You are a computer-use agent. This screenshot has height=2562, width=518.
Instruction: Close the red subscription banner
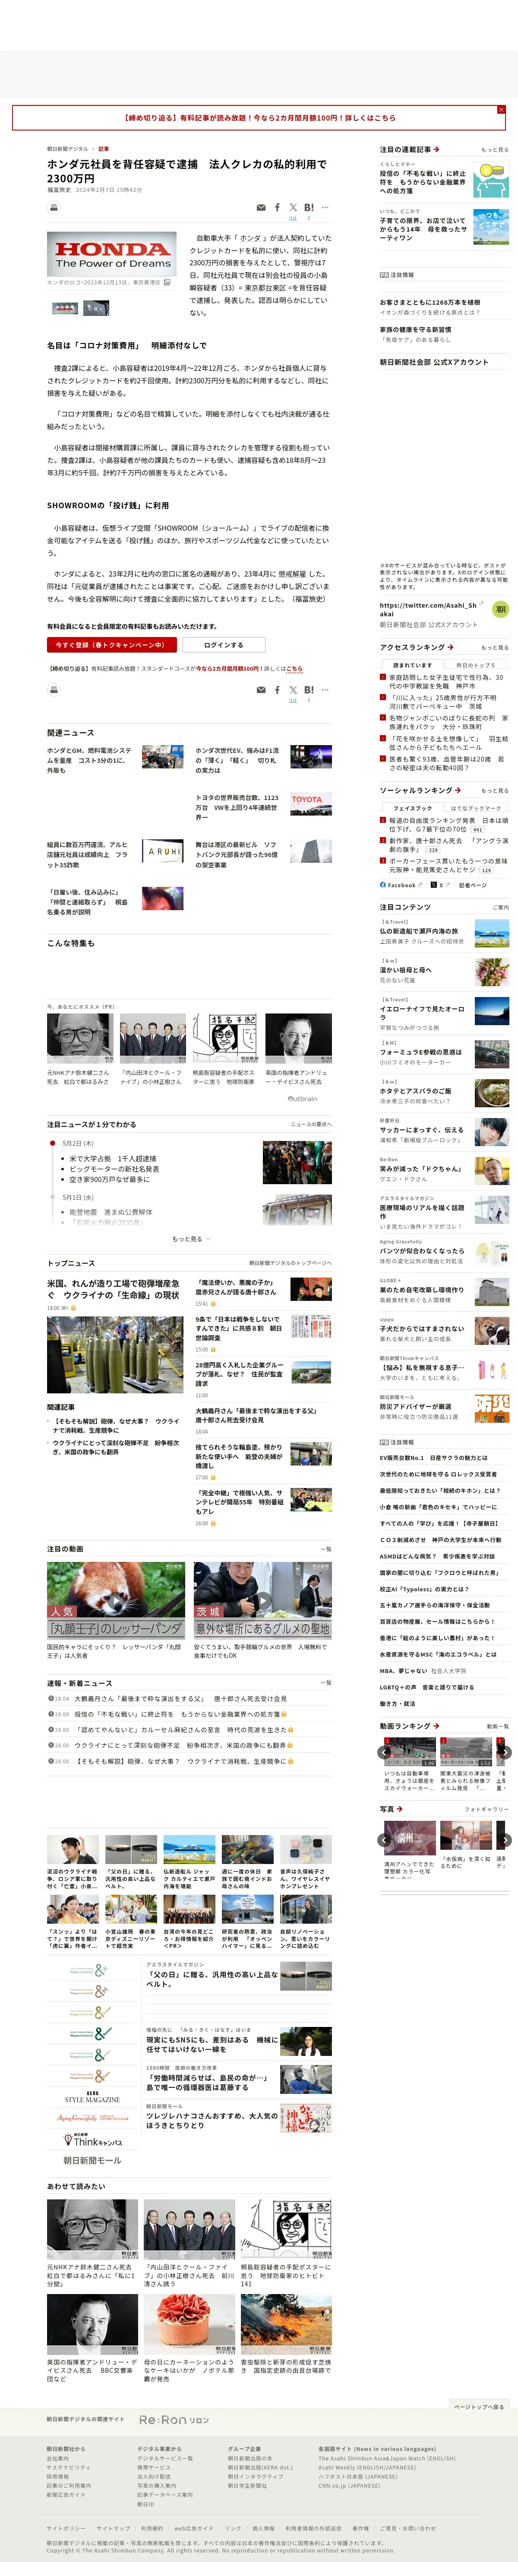(501, 109)
